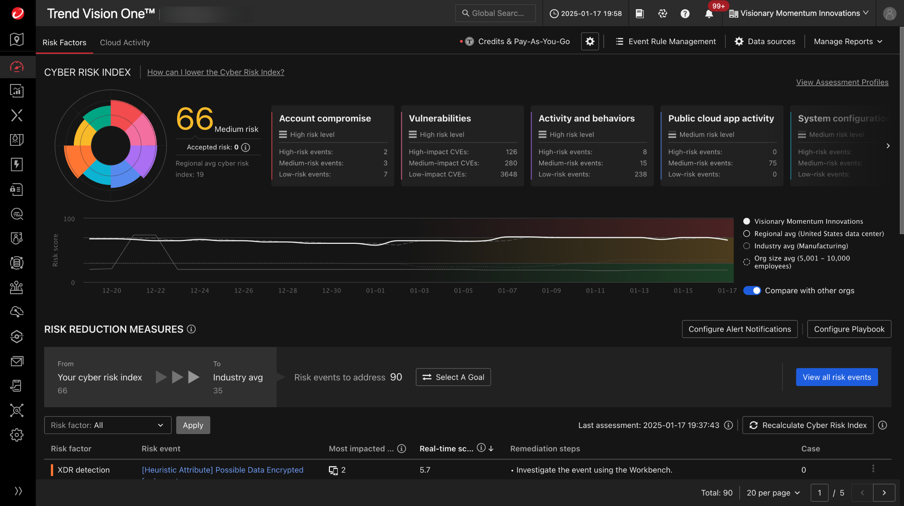Expand the Manage Reports dropdown
Viewport: 904px width, 506px height.
tap(848, 42)
